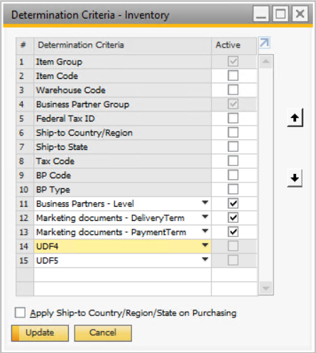316x353 pixels.
Task: Click the move row down arrow button
Action: (295, 178)
